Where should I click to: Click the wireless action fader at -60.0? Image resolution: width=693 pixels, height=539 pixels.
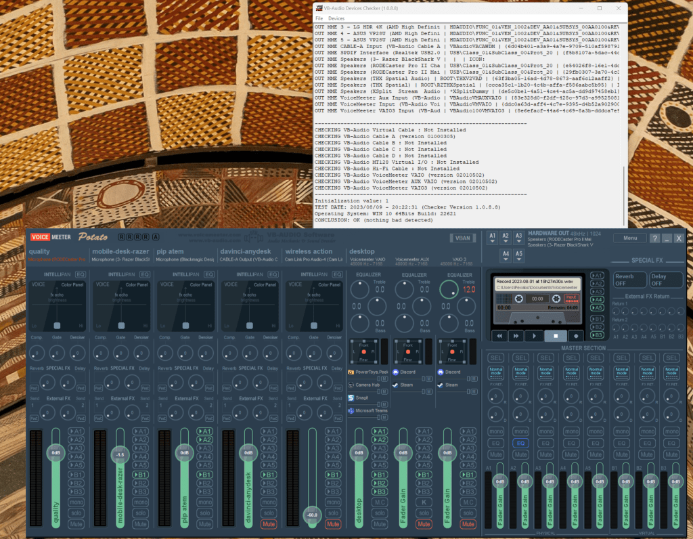(313, 515)
